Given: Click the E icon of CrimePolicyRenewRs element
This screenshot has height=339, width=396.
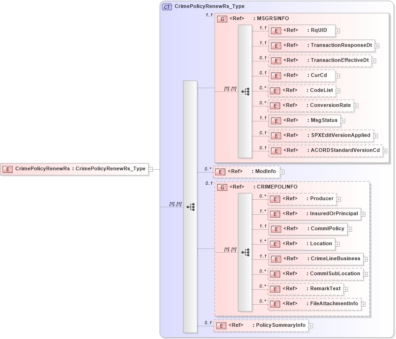Looking at the screenshot, I should tap(7, 169).
